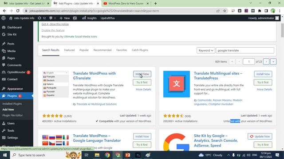Image resolution: width=284 pixels, height=159 pixels.
Task: Switch to Catch Plugins tab
Action: click(140, 50)
